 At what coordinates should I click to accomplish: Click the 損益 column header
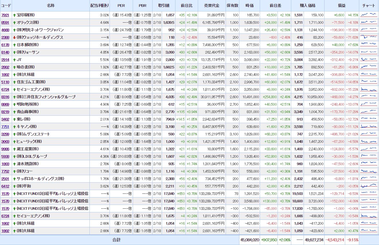point(341,6)
